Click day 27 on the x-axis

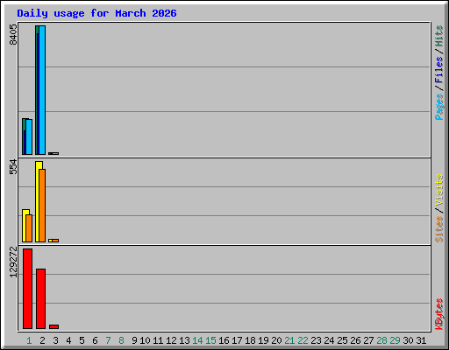pyautogui.click(x=368, y=340)
